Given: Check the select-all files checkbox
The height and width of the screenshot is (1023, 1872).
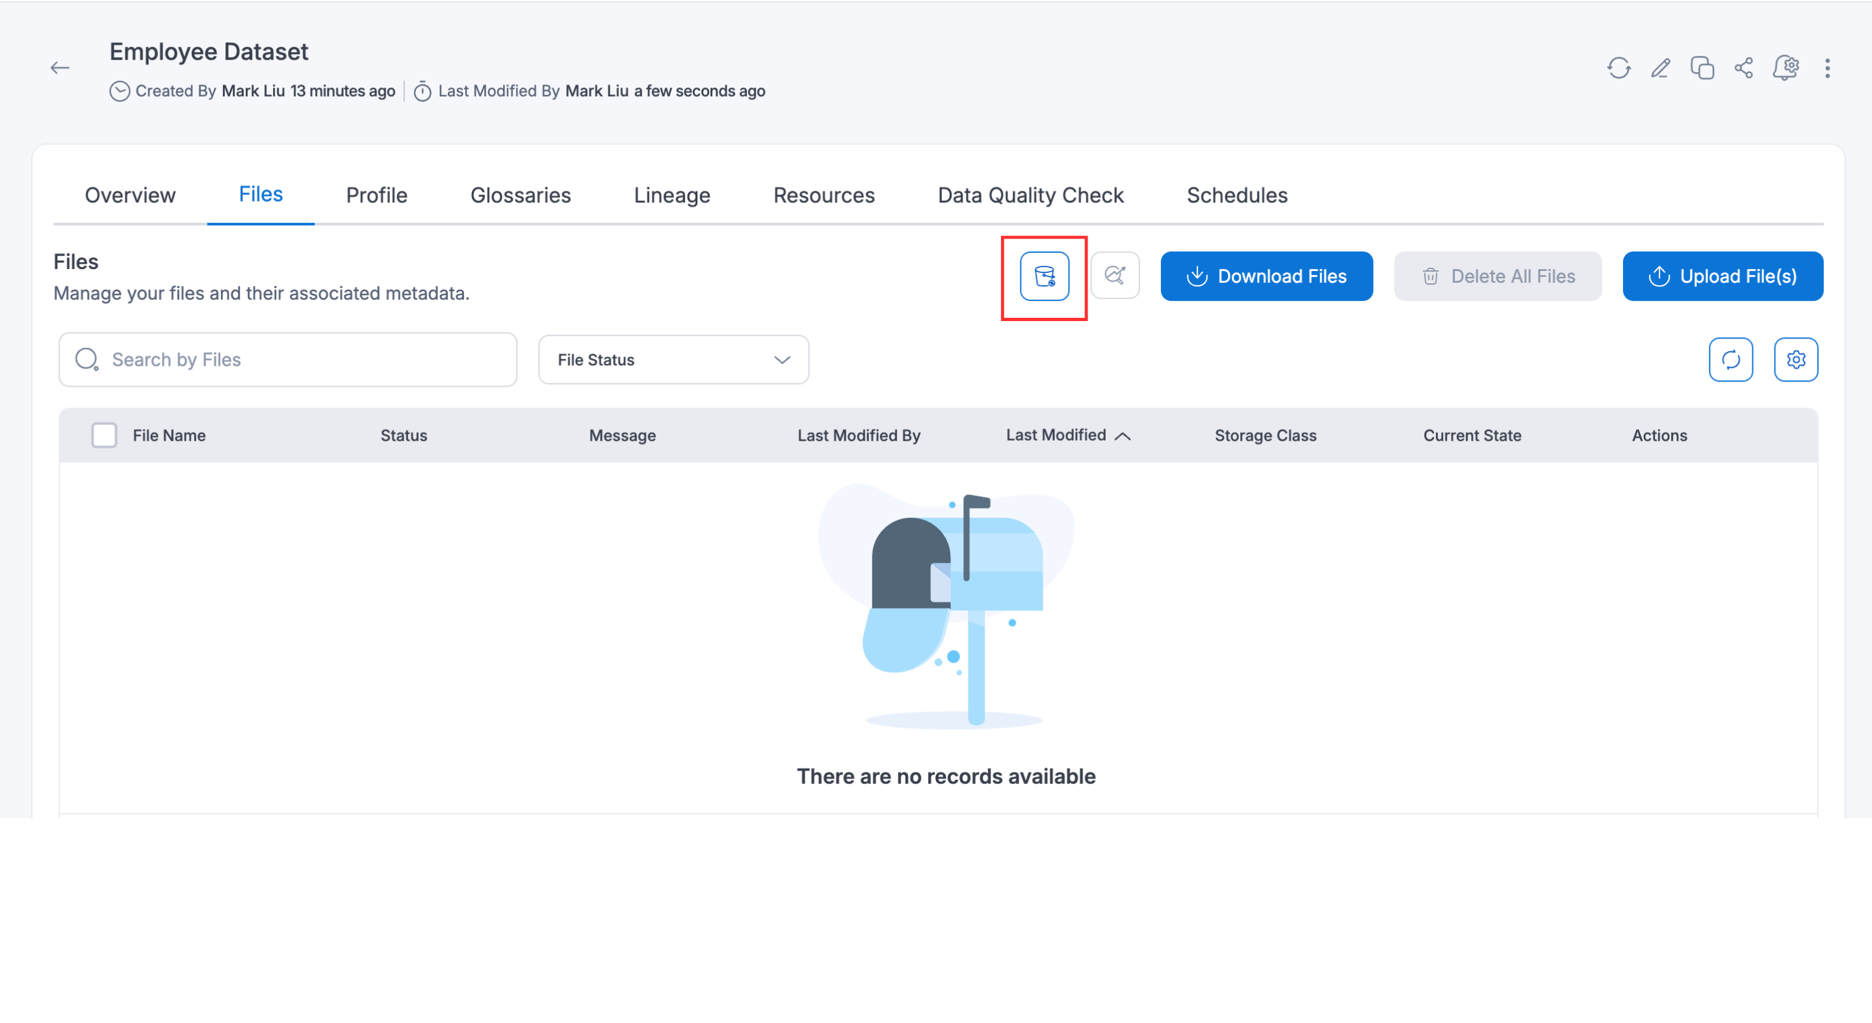Looking at the screenshot, I should click(x=104, y=435).
